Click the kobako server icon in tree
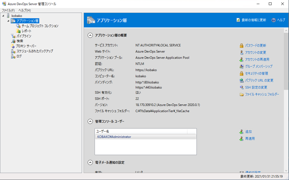289x180 pixels. coord(8,16)
